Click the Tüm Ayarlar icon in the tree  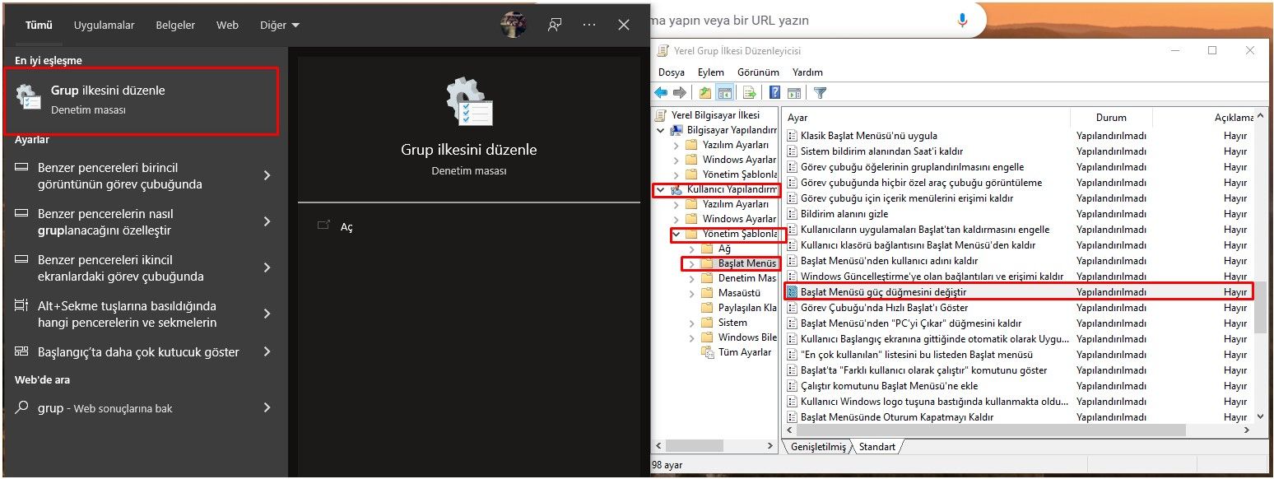(x=708, y=352)
